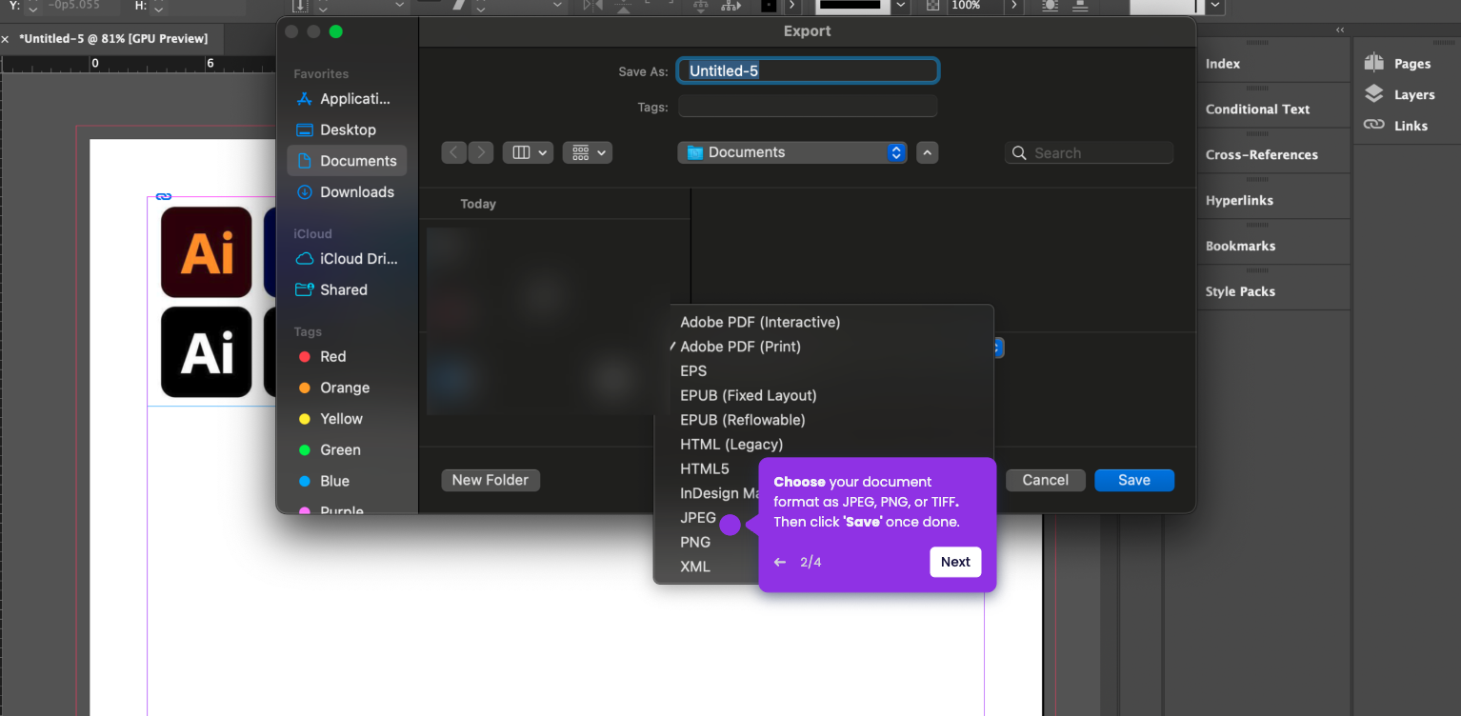Click the Tags input field
This screenshot has height=716, width=1461.
pos(808,107)
